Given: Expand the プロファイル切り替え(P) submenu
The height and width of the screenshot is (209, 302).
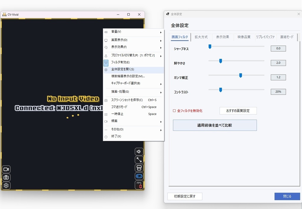Looking at the screenshot, I should 134,56.
